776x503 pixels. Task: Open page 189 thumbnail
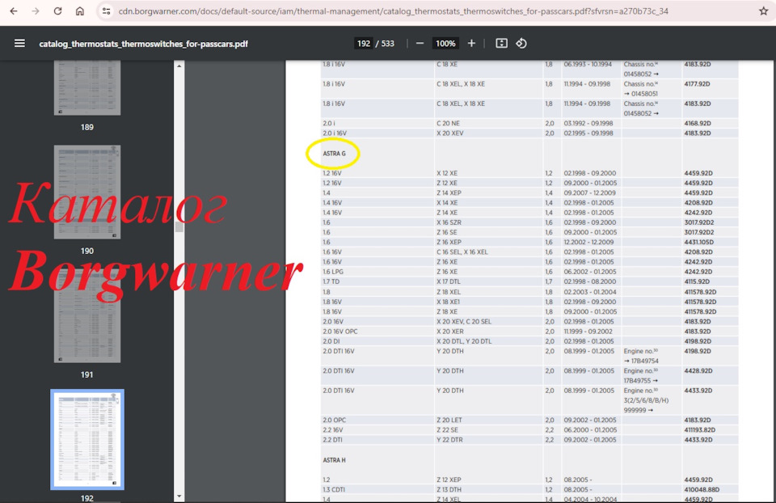pos(87,88)
